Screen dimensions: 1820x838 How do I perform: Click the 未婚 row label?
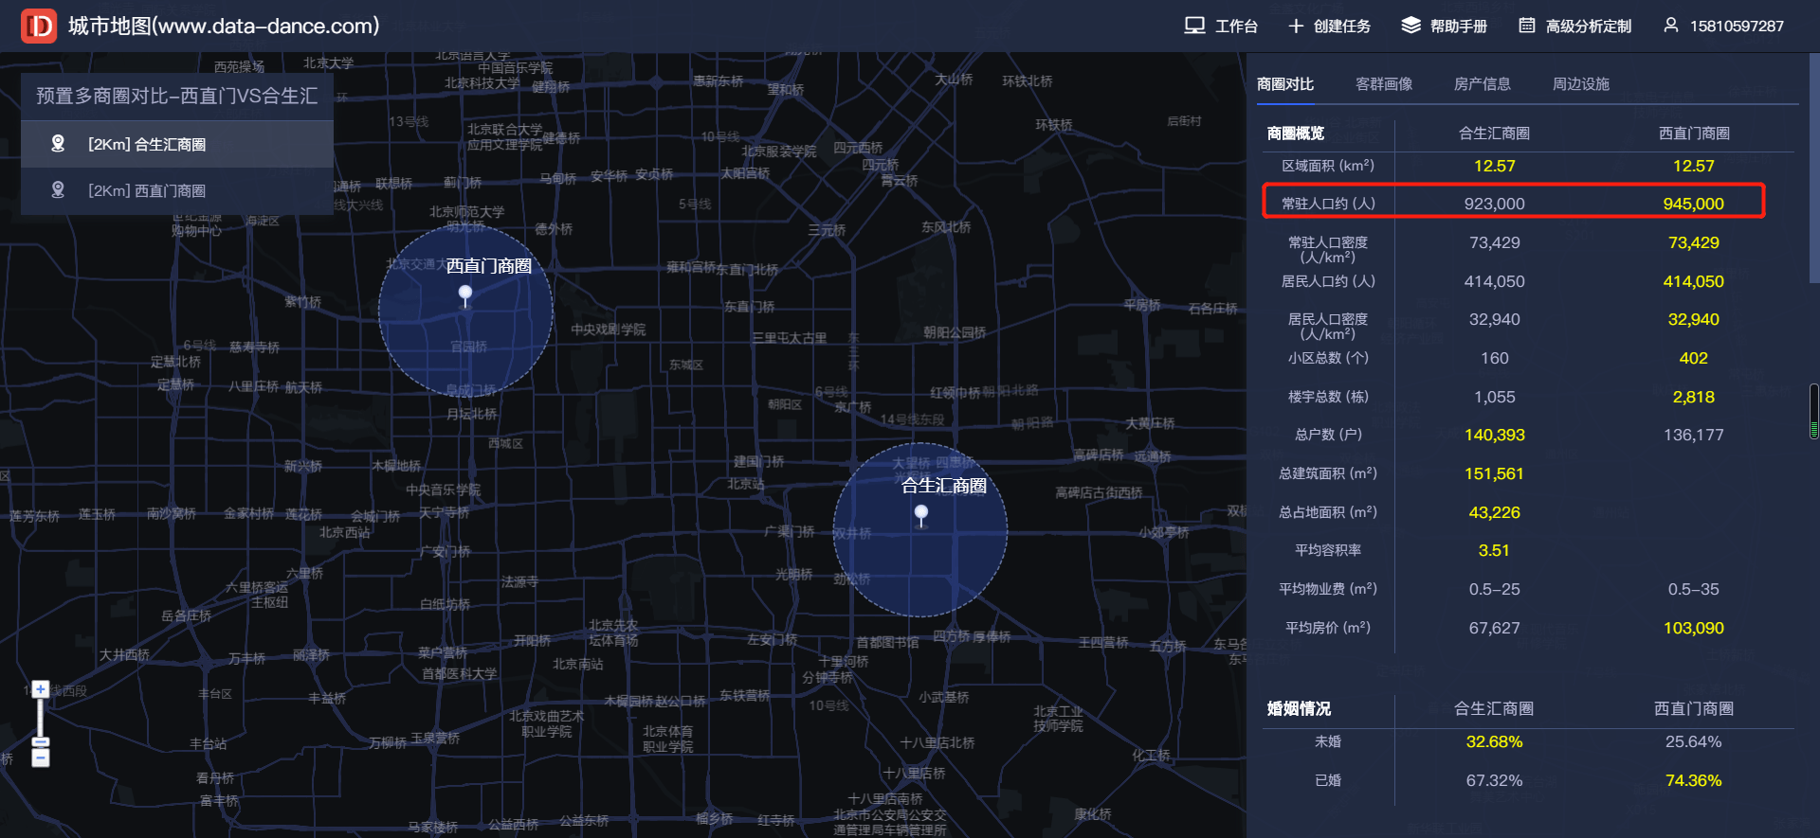pyautogui.click(x=1328, y=741)
